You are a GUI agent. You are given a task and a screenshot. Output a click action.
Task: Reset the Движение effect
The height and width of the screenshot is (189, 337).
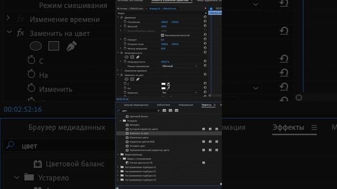pyautogui.click(x=205, y=17)
